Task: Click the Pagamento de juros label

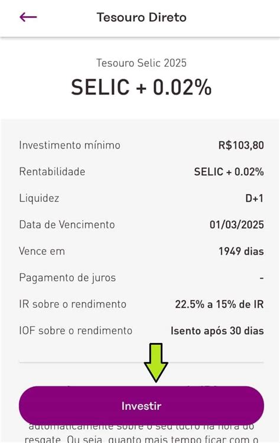Action: pos(67,278)
